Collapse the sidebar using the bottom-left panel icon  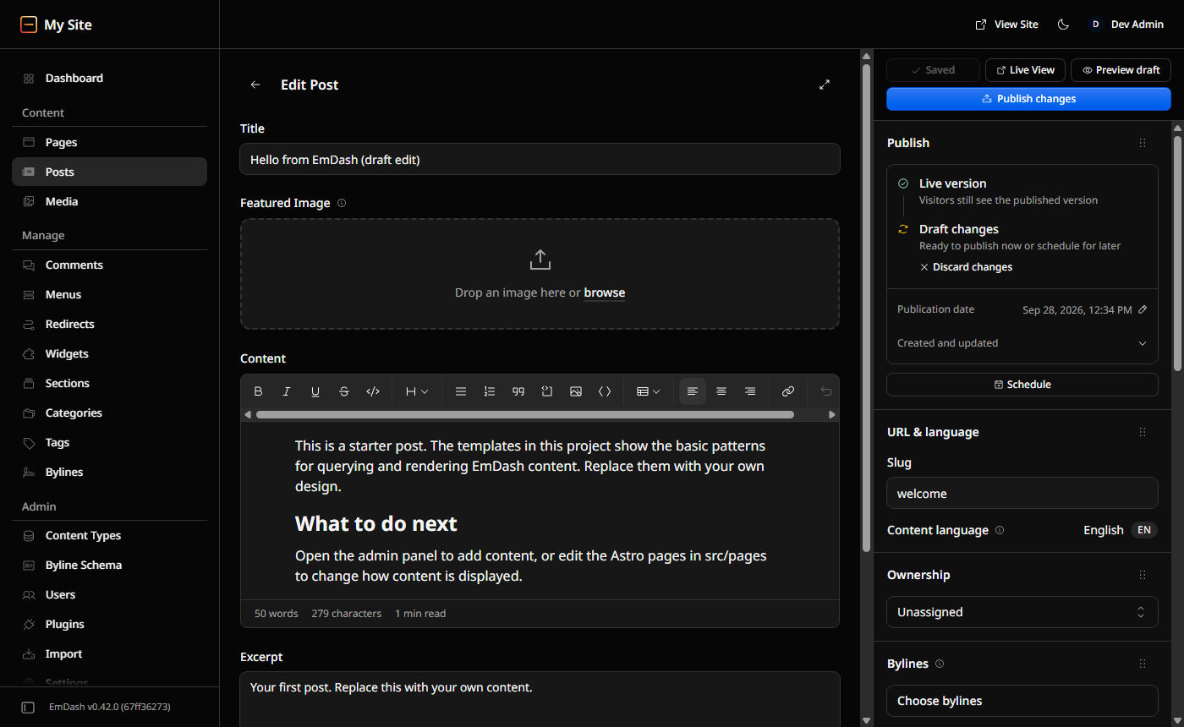click(28, 707)
